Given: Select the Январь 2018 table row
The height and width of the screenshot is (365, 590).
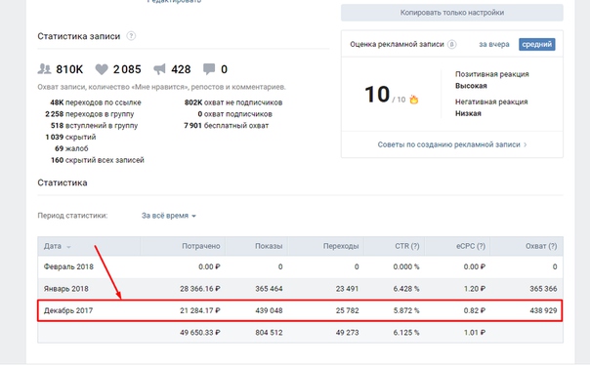Looking at the screenshot, I should [x=300, y=289].
